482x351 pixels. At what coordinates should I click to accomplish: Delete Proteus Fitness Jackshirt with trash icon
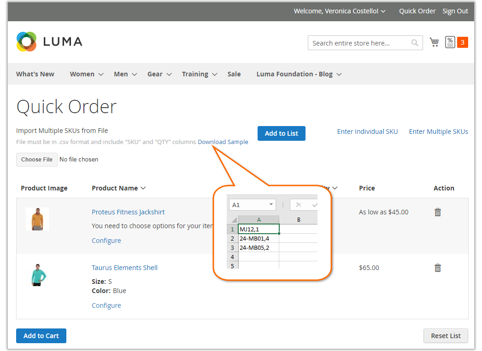438,213
